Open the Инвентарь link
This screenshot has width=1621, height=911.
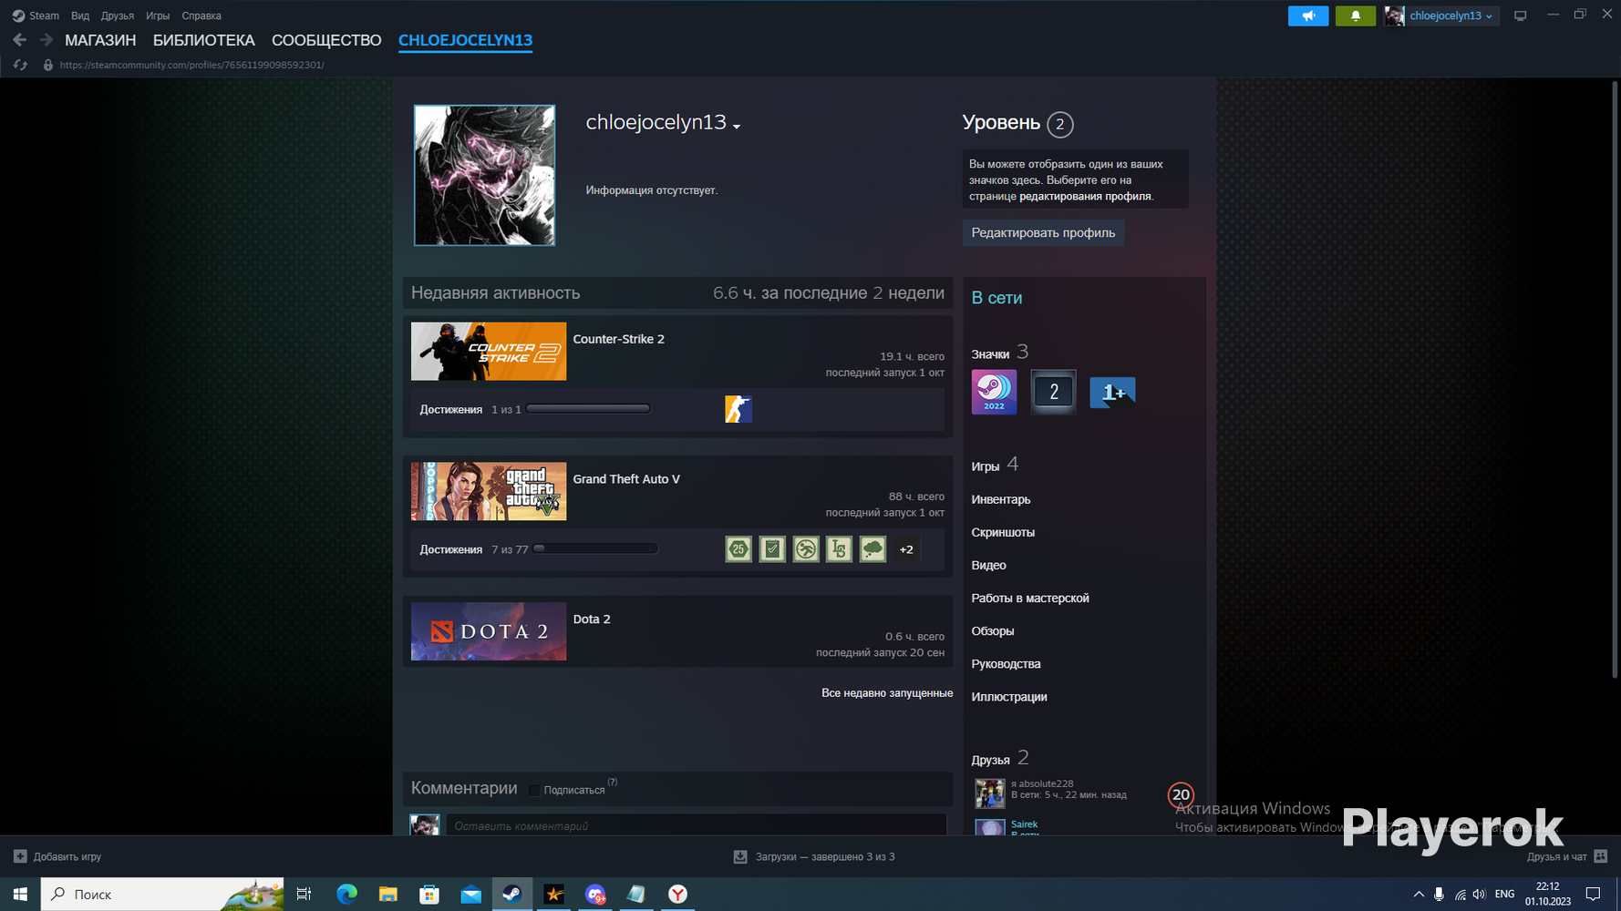tap(1001, 499)
